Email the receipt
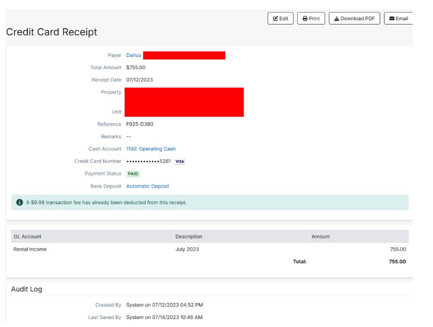Viewport: 433px width, 327px height. click(398, 18)
